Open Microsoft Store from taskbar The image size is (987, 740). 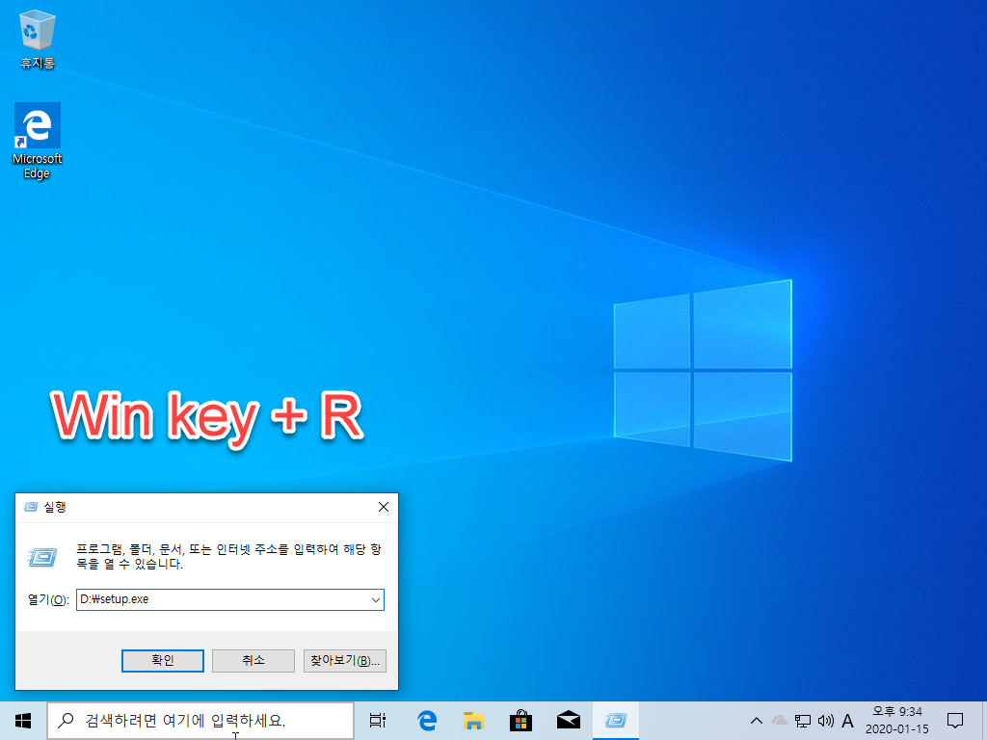[521, 721]
